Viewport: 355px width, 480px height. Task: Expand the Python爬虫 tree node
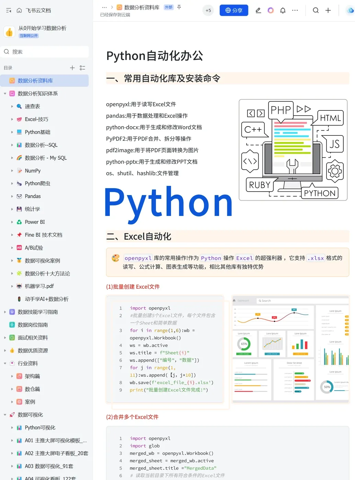pos(12,183)
